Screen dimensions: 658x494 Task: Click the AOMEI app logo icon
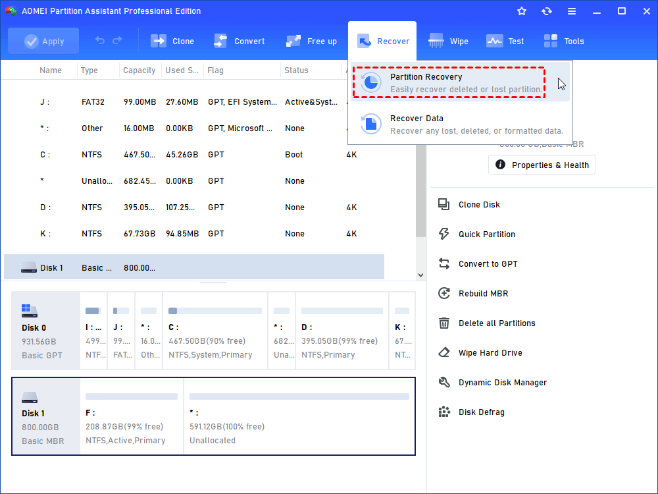pos(11,11)
